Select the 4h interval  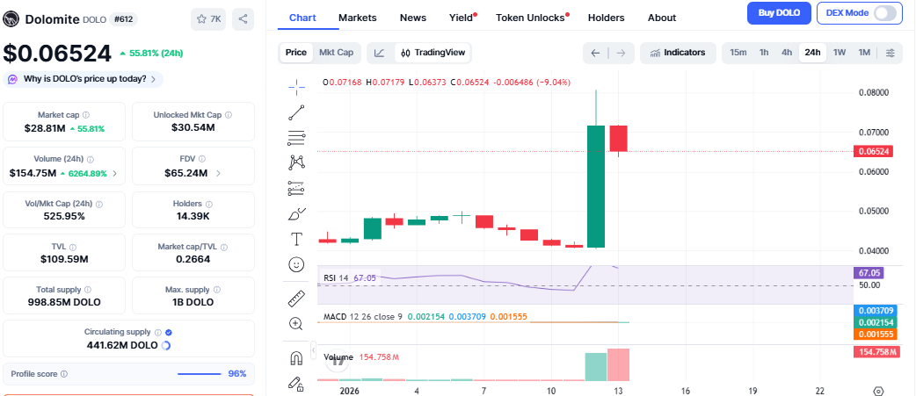point(787,53)
